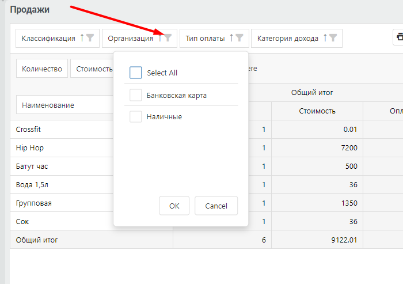Screen dimensions: 403x284
Task: Check the Банковская карта option
Action: click(x=135, y=95)
